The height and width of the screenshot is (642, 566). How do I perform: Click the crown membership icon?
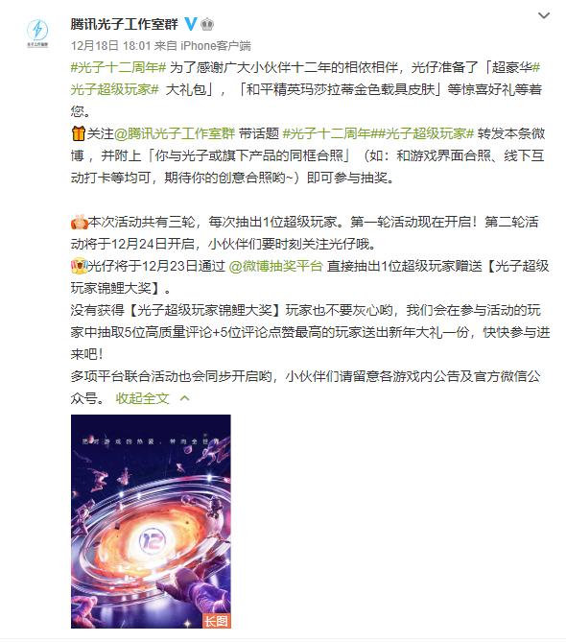(x=207, y=24)
